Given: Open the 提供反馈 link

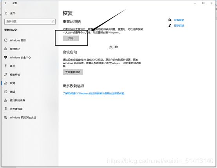Looking at the screenshot, I should 179,25.
